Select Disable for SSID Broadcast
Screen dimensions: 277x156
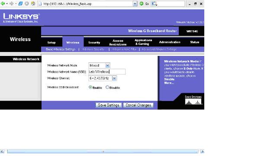[x=107, y=87]
